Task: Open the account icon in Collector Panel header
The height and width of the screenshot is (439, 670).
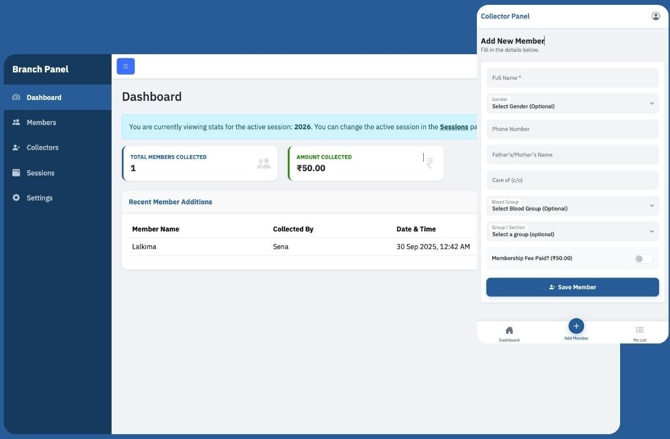Action: pyautogui.click(x=656, y=16)
